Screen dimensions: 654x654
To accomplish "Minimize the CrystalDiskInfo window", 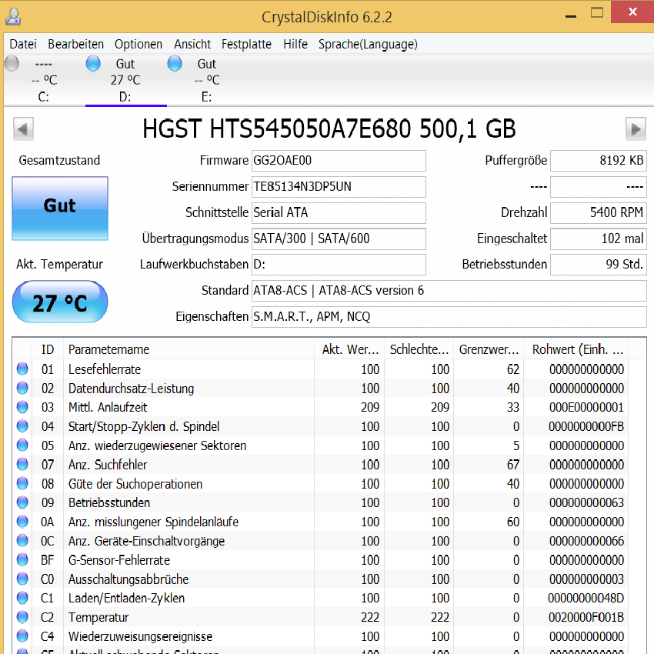I will point(571,16).
